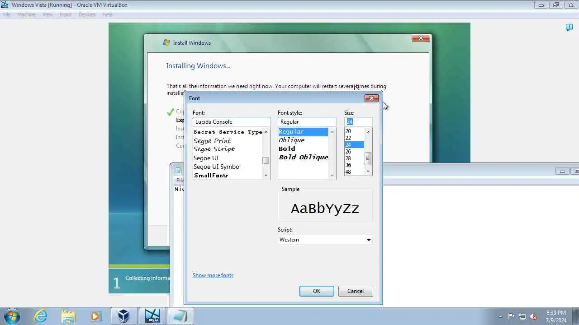Open the VirtualBox File menu
The image size is (579, 325).
pyautogui.click(x=7, y=14)
